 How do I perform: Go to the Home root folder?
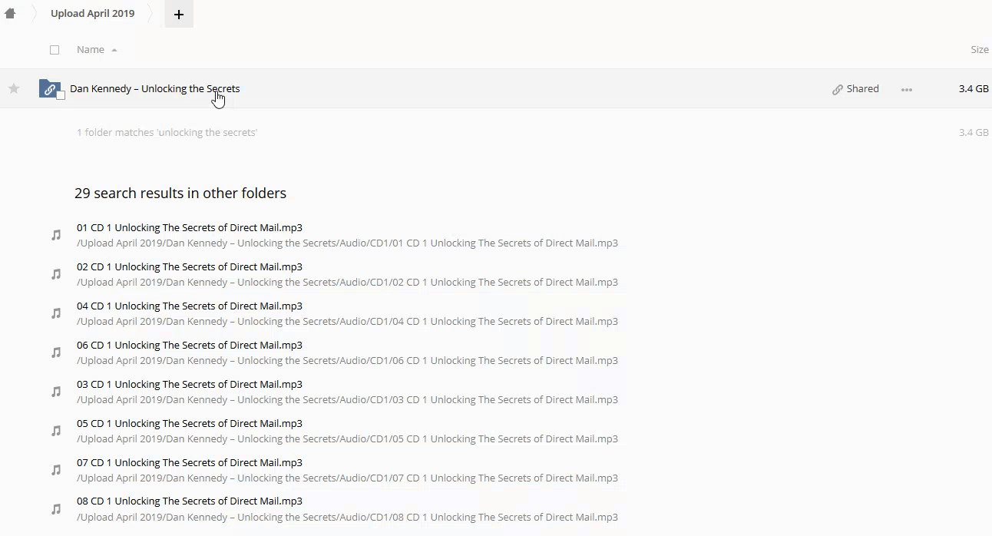pyautogui.click(x=10, y=13)
